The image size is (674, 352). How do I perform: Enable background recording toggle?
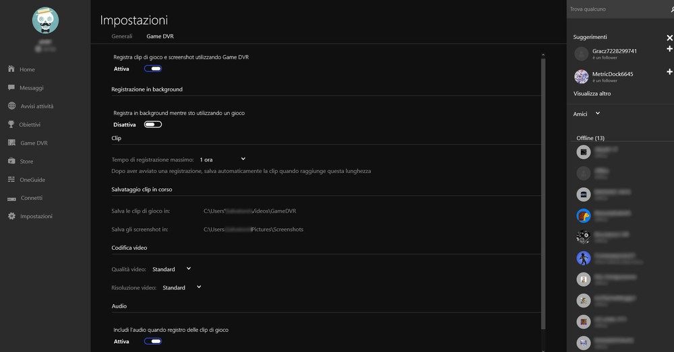pos(152,125)
